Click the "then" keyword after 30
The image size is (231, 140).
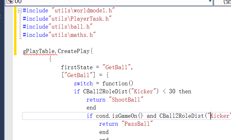pyautogui.click(x=185, y=91)
